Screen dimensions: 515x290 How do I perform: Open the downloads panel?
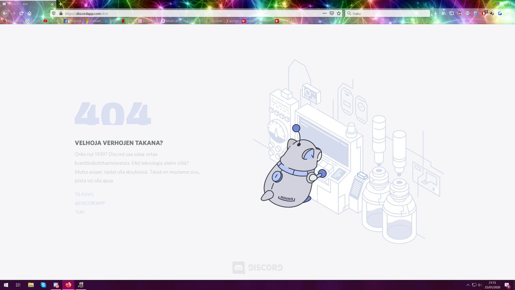[x=436, y=13]
